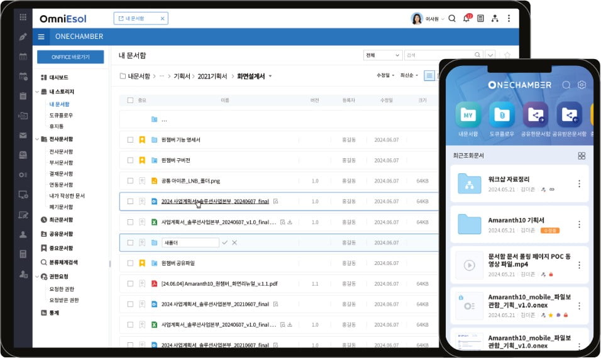This screenshot has width=601, height=358.
Task: Collapse the 권한요청 tree section
Action: pyautogui.click(x=37, y=276)
